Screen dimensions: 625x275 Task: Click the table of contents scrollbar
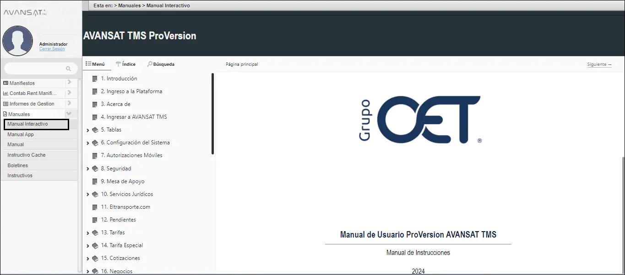click(x=212, y=114)
